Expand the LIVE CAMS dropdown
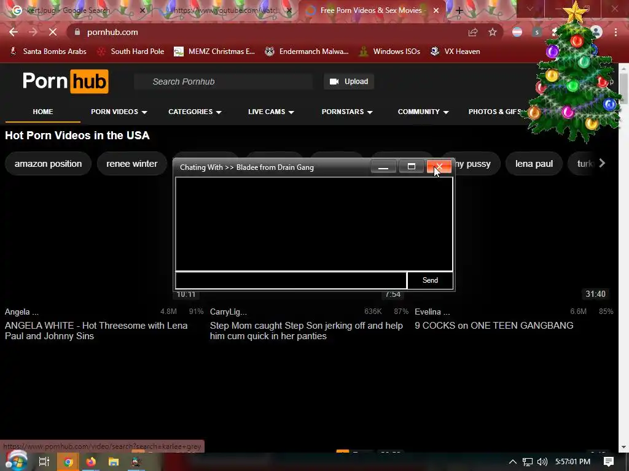This screenshot has width=629, height=471. pos(271,112)
